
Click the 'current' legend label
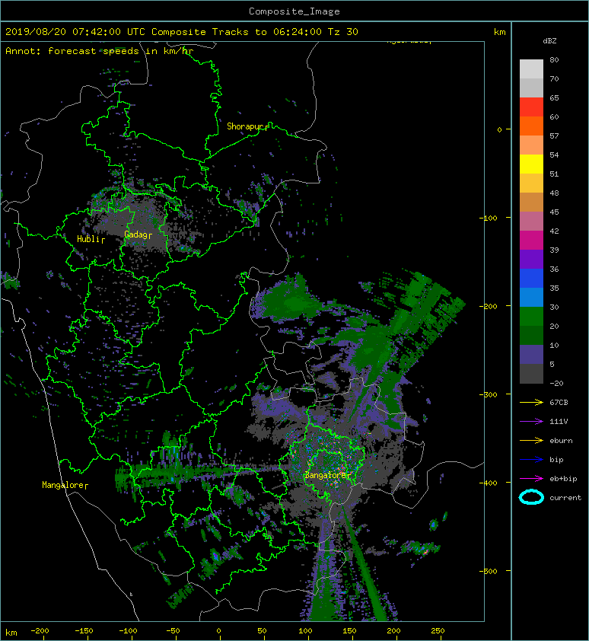pos(565,498)
